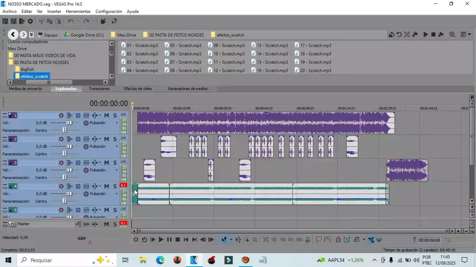Image resolution: width=476 pixels, height=267 pixels.
Task: Open project properties gear icon
Action: coord(30,21)
